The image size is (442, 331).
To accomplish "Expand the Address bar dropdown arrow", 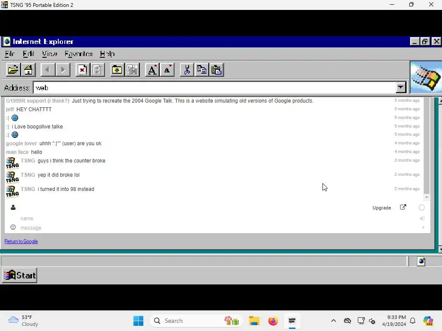I will coord(401,87).
